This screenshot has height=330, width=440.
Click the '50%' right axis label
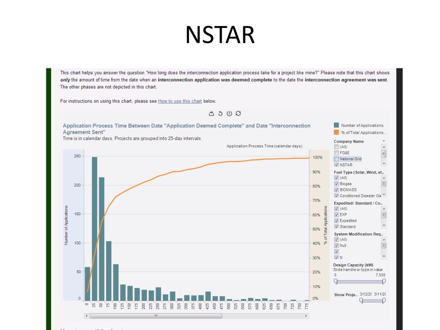pyautogui.click(x=316, y=229)
